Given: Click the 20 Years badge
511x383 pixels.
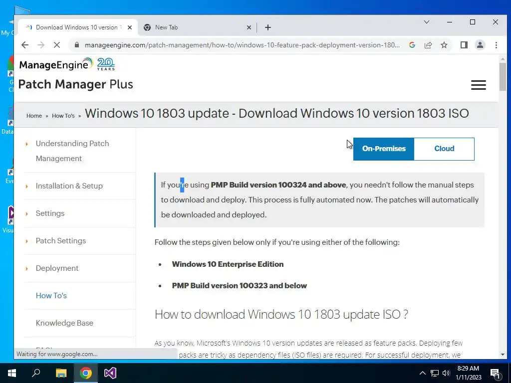Looking at the screenshot, I should click(106, 64).
